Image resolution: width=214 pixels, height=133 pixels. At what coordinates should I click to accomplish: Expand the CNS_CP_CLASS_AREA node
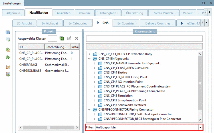click(x=94, y=68)
